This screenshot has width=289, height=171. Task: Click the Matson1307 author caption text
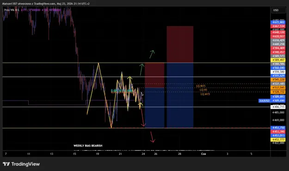tap(46, 4)
